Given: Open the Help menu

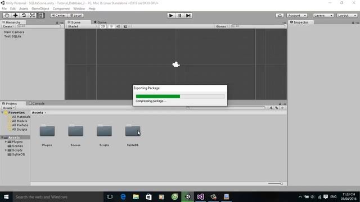Looking at the screenshot, I should click(92, 9).
